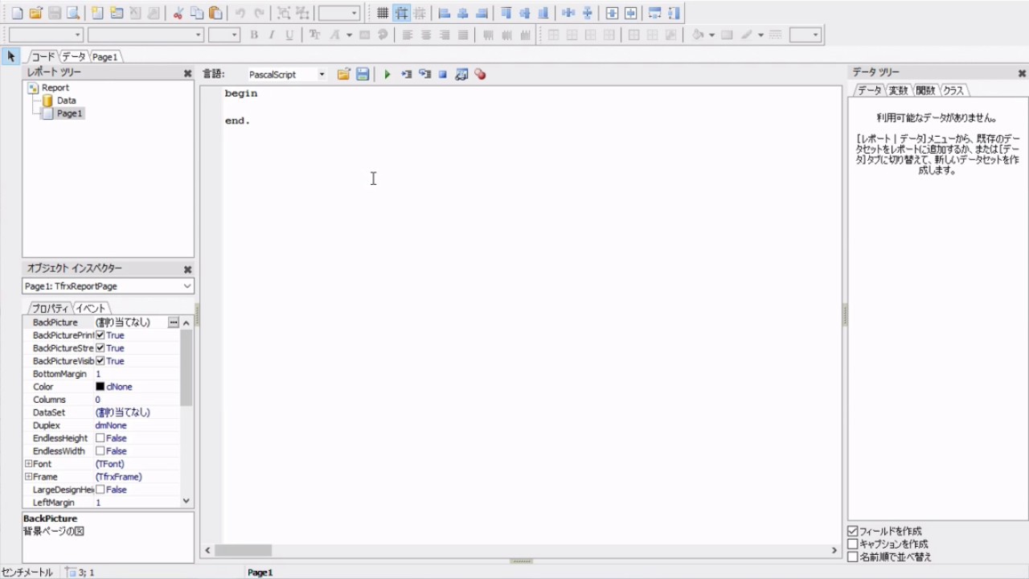The width and height of the screenshot is (1029, 579).
Task: Save the current script
Action: pyautogui.click(x=362, y=74)
